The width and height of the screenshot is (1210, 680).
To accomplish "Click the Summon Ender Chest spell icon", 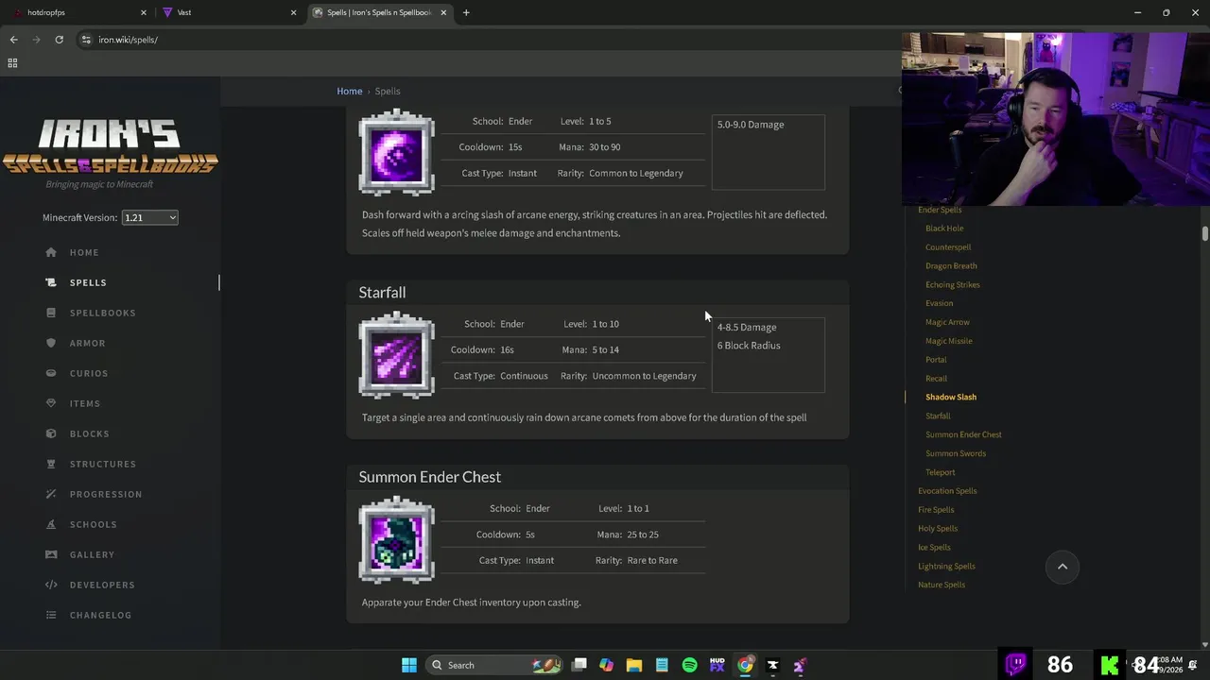I will [x=397, y=539].
